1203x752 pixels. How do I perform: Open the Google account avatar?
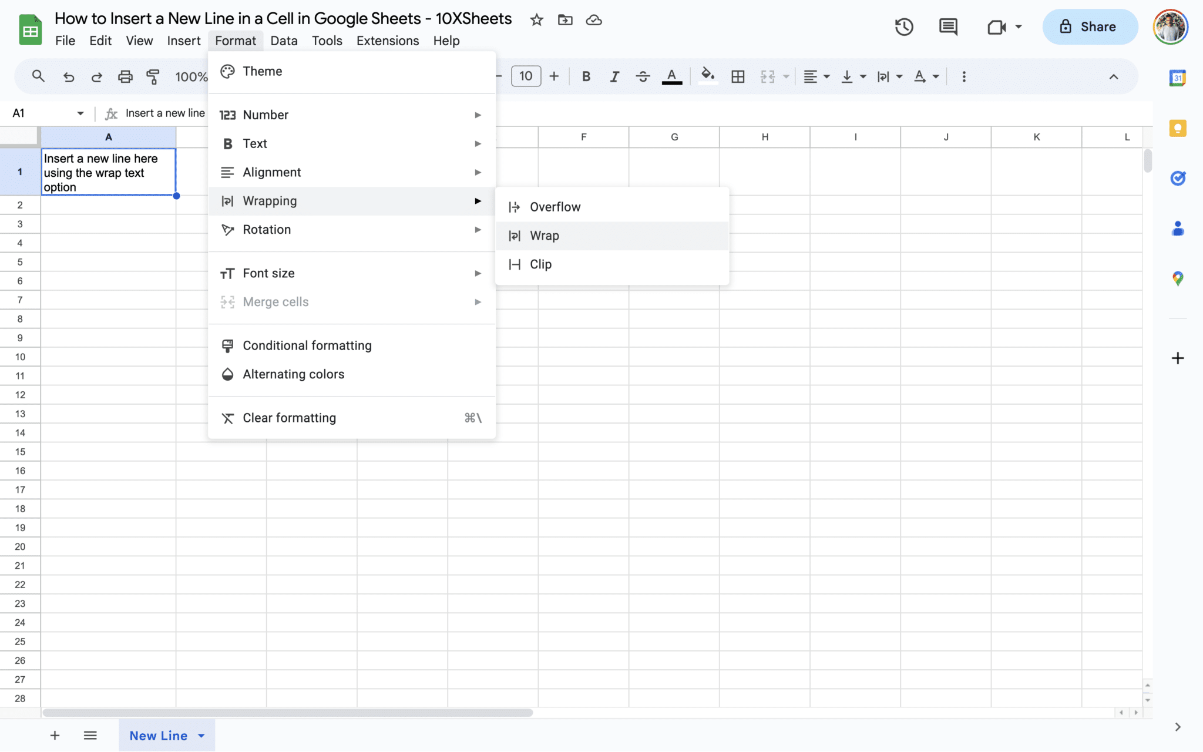[1171, 26]
